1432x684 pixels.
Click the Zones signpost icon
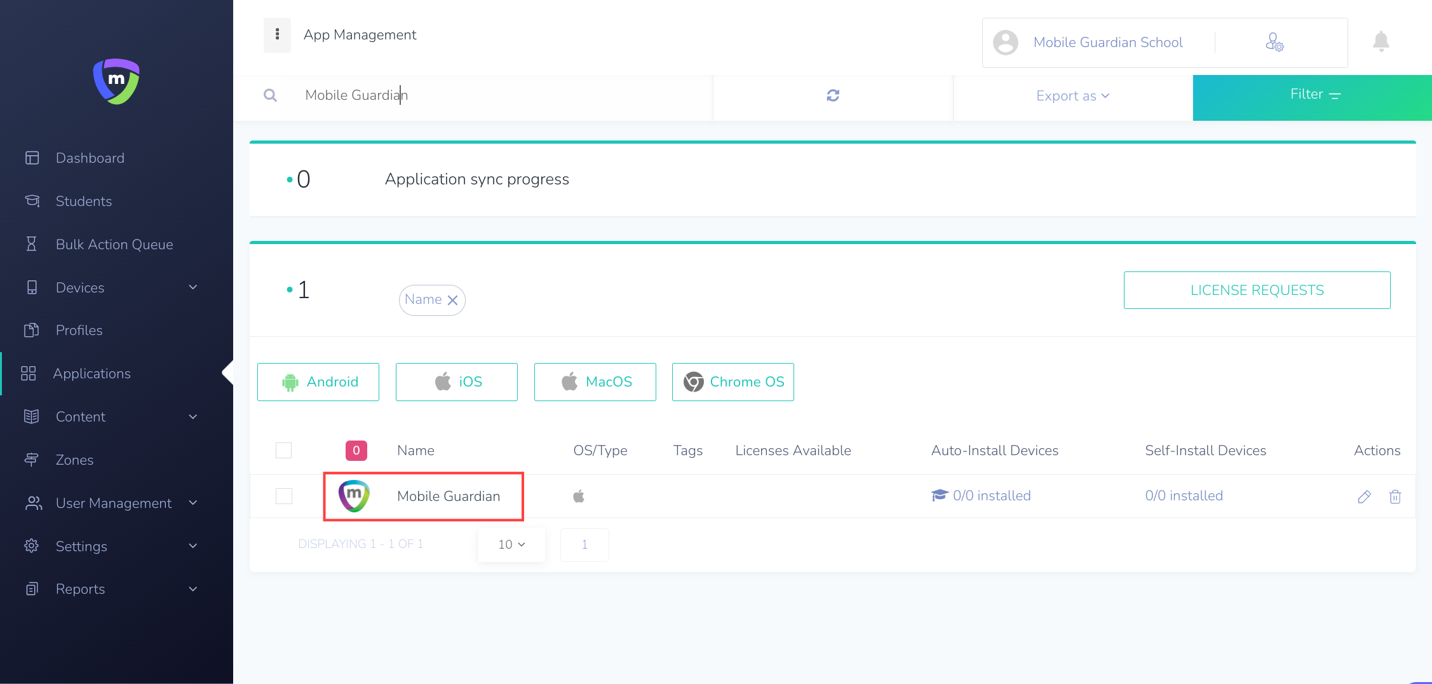(x=31, y=460)
